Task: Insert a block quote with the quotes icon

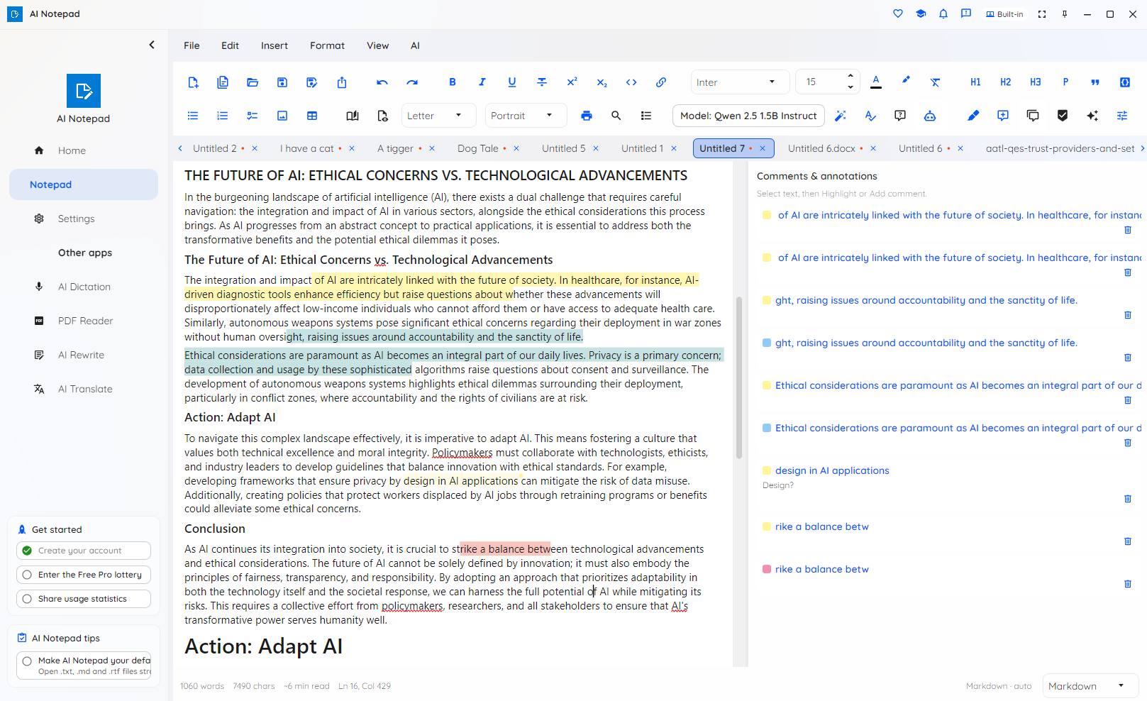Action: [x=1095, y=82]
